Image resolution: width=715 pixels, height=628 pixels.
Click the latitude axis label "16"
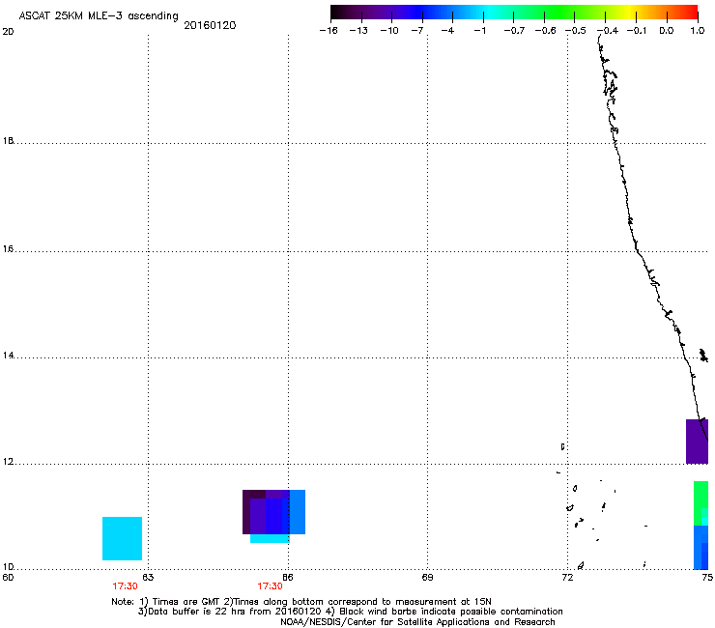pos(8,249)
